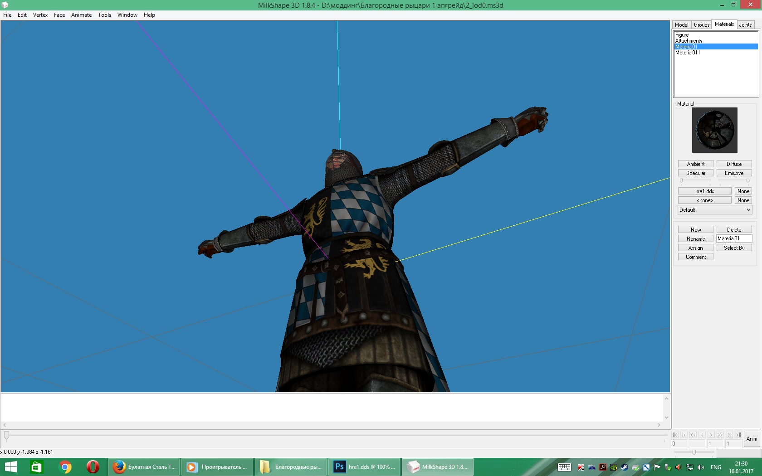Delete the selected material
This screenshot has height=476, width=762.
point(734,229)
